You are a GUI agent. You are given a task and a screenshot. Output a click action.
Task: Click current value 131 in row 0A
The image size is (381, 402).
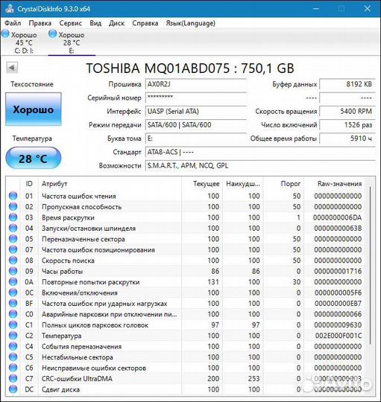coord(213,282)
